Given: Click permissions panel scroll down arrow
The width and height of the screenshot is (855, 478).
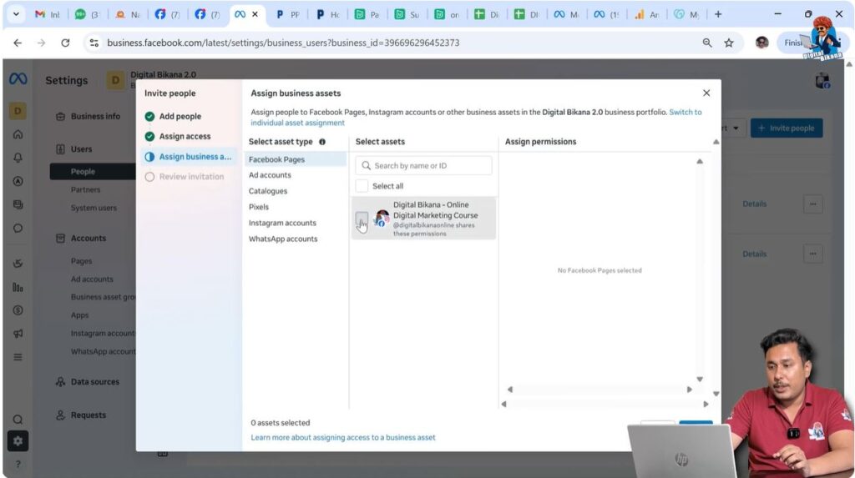Looking at the screenshot, I should click(x=700, y=379).
